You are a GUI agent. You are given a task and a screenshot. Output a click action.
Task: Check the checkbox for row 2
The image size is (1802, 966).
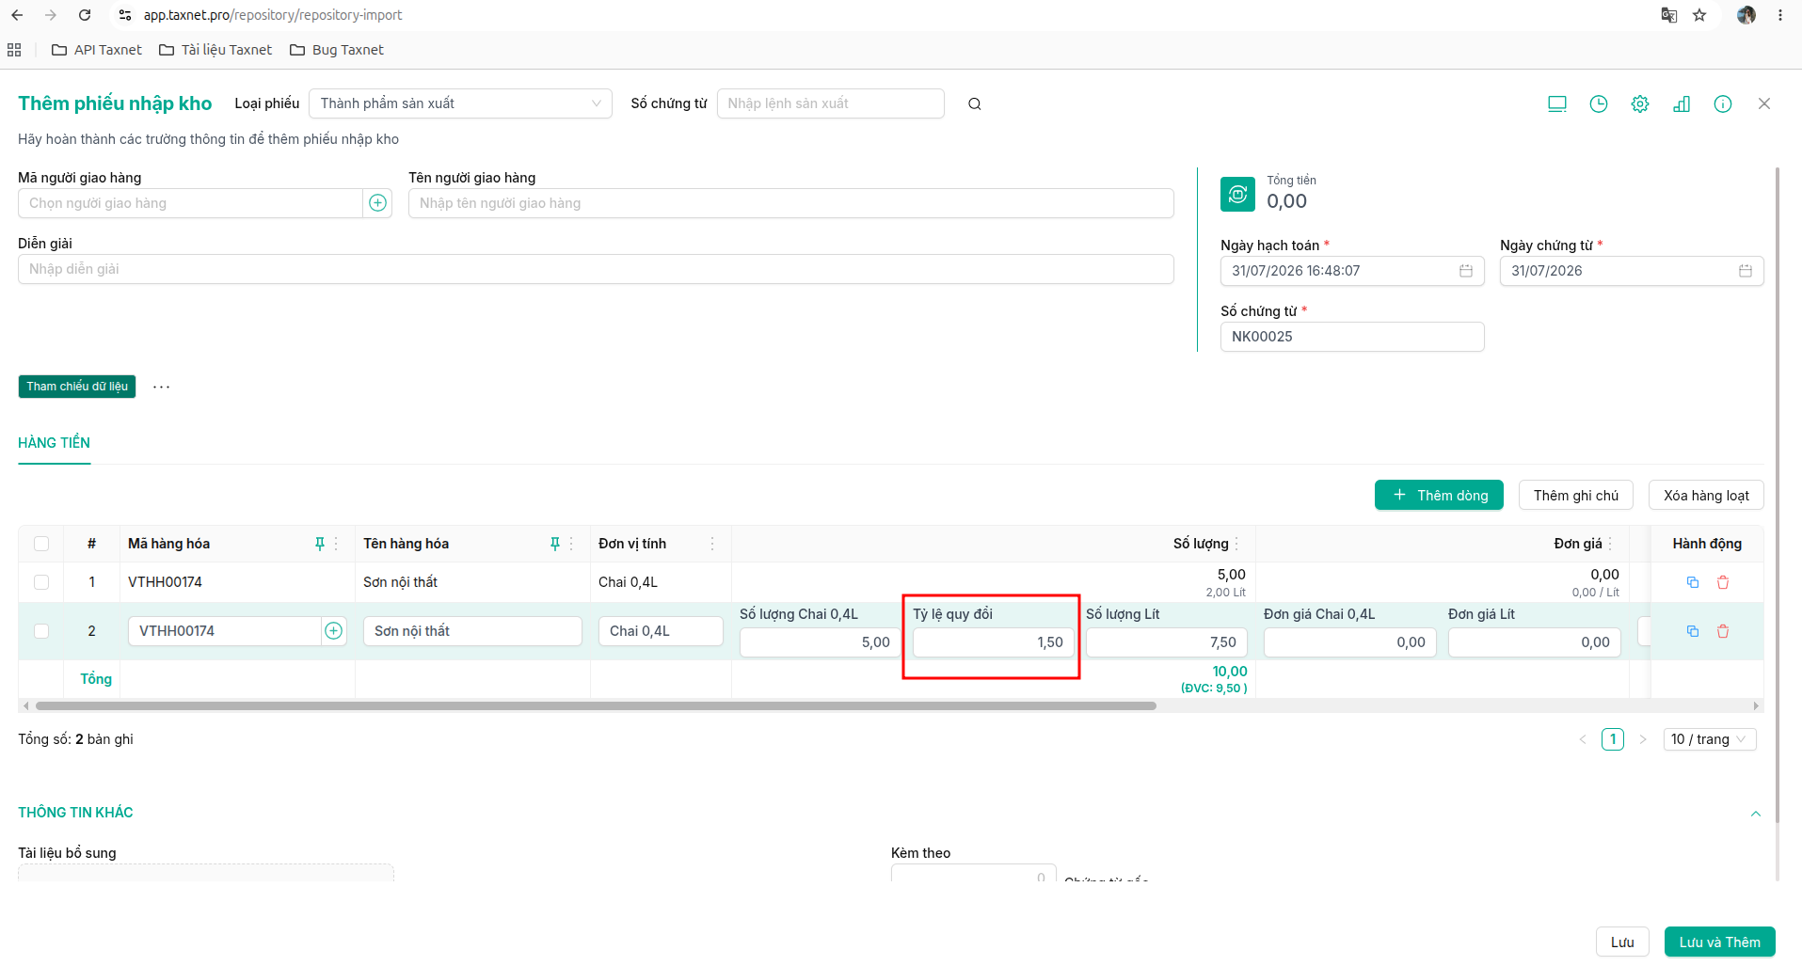(41, 631)
